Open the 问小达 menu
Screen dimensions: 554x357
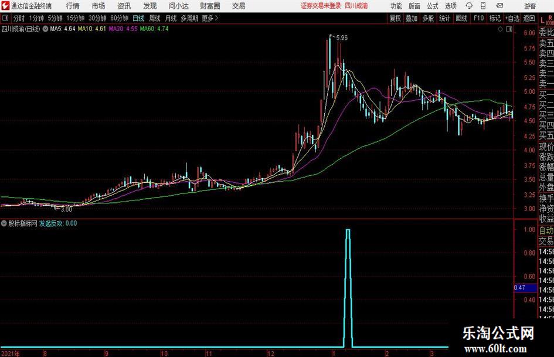tap(178, 6)
